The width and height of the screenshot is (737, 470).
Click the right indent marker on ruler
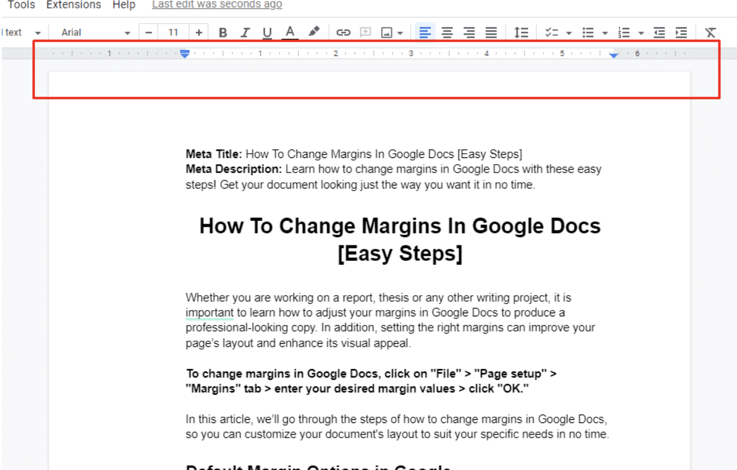[x=613, y=55]
